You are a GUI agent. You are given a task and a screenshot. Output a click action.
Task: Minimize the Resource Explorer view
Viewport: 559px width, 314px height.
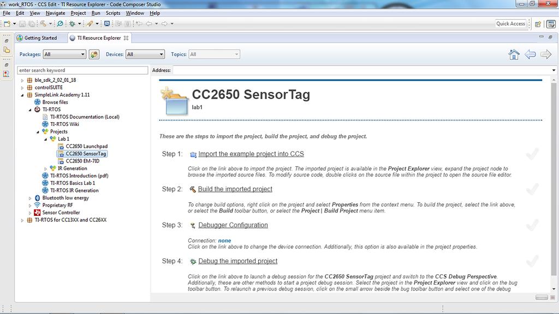pyautogui.click(x=541, y=37)
